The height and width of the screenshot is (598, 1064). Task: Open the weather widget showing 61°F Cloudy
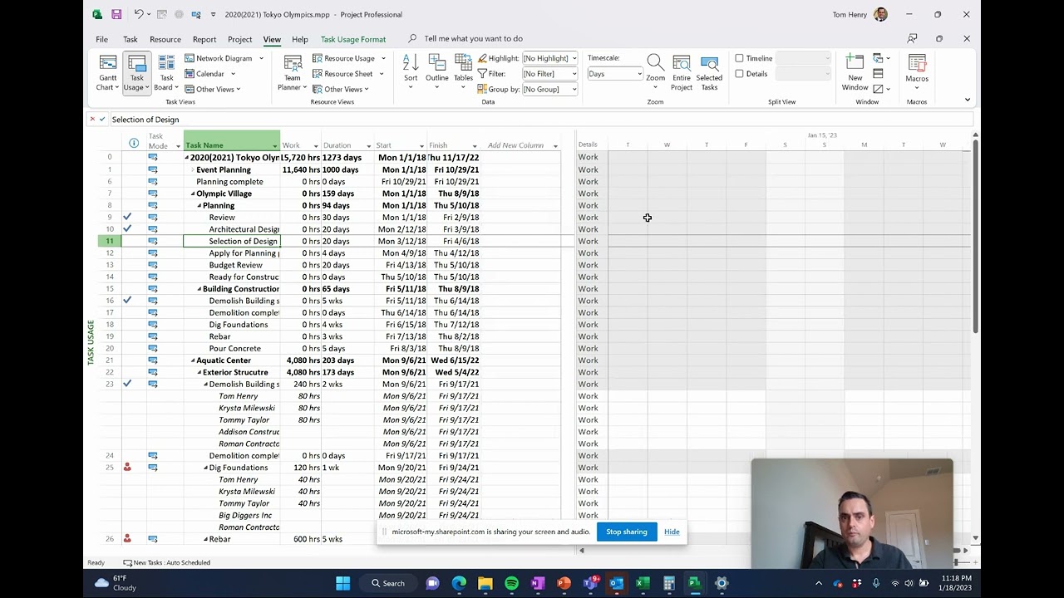point(116,583)
